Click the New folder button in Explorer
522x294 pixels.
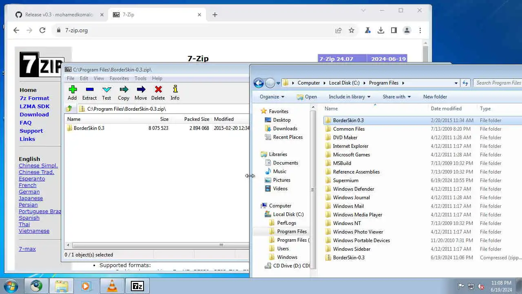click(435, 97)
